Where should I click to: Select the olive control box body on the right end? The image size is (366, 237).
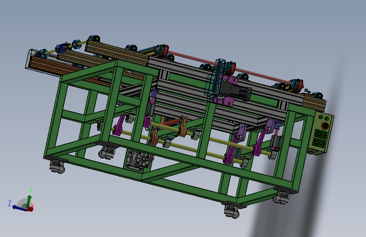point(320,134)
